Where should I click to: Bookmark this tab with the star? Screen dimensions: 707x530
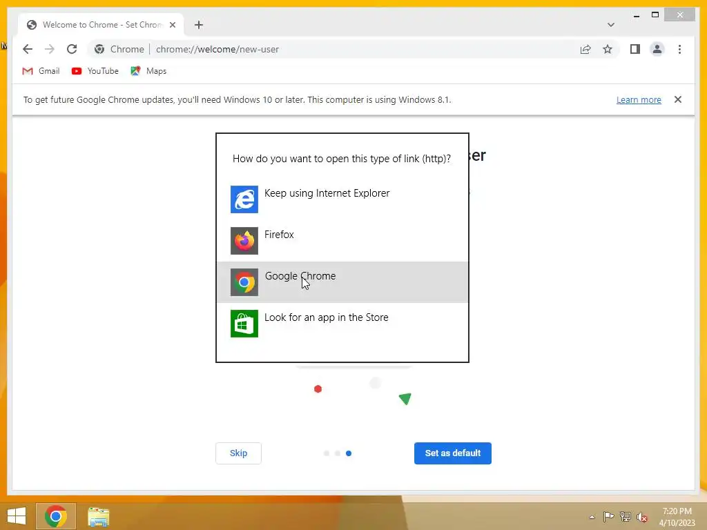point(608,49)
